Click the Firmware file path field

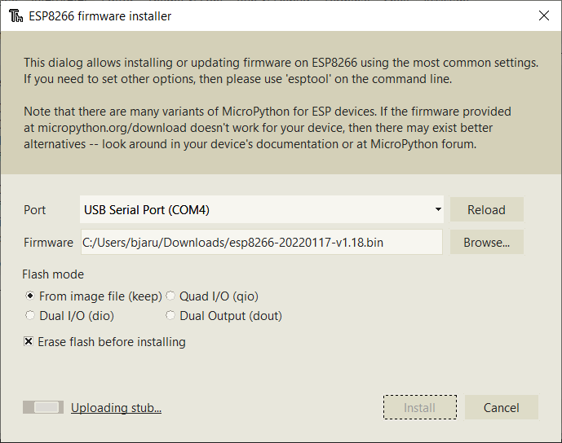261,242
